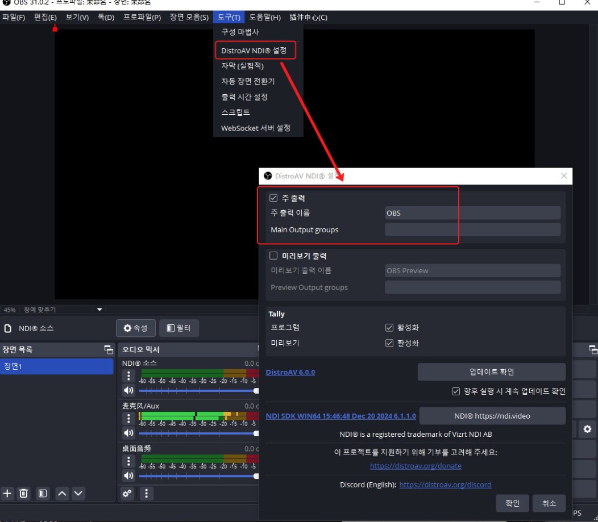Open the distroav.org/donate link
The width and height of the screenshot is (598, 522).
click(x=416, y=466)
